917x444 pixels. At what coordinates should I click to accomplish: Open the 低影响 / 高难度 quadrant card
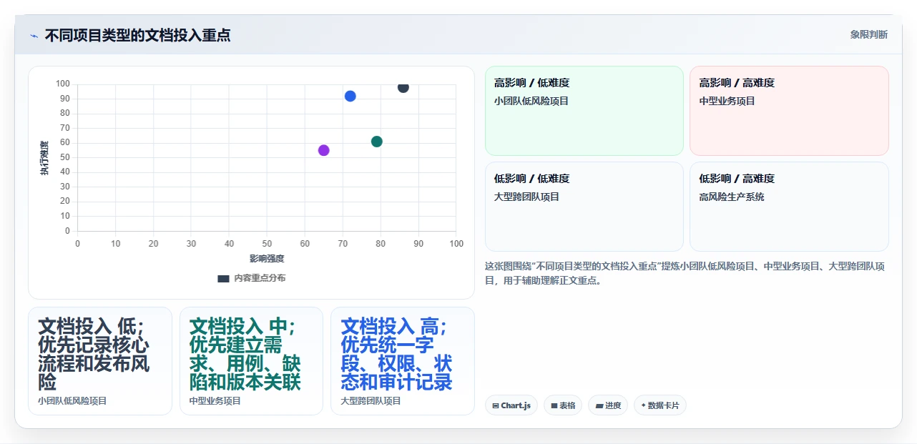(789, 207)
